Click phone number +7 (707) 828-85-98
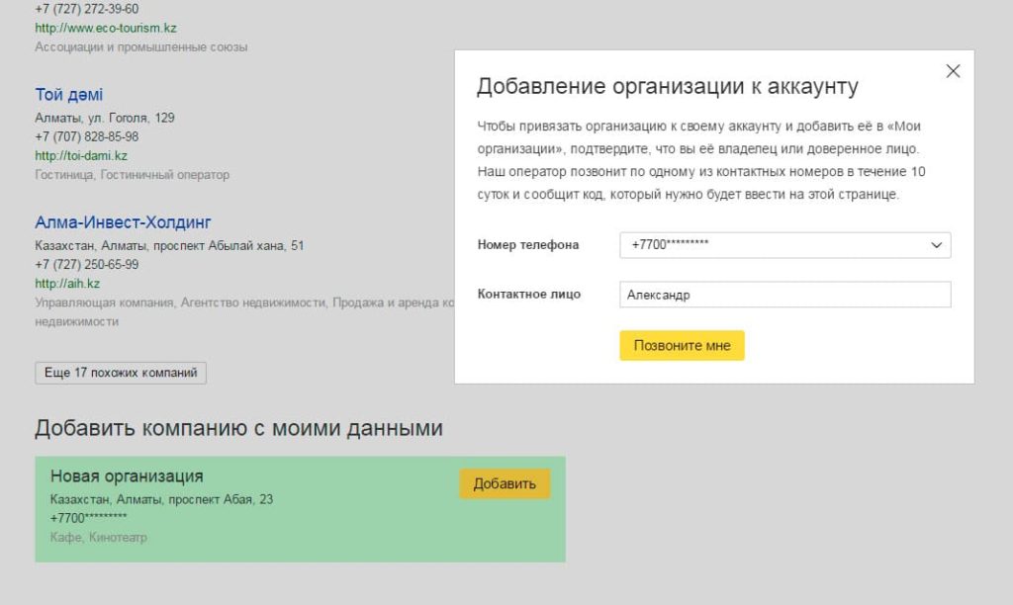 pos(87,136)
